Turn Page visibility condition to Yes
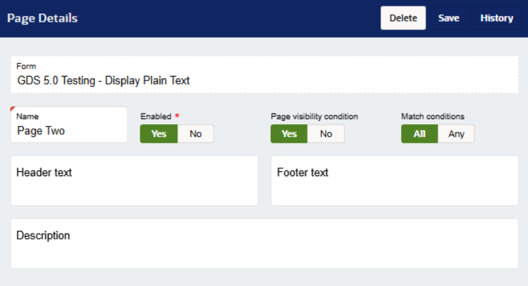 pyautogui.click(x=289, y=134)
